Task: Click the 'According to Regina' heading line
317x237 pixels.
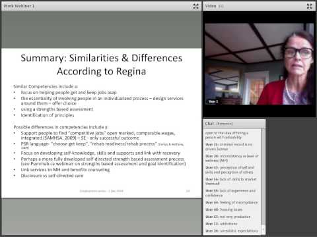Action: pyautogui.click(x=102, y=71)
